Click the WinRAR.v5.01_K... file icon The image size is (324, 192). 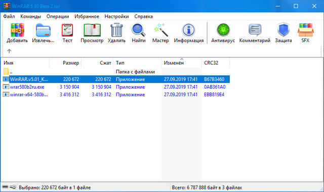[6, 79]
